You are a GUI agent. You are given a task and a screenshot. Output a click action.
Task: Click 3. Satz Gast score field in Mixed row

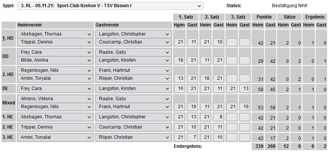click(245, 107)
